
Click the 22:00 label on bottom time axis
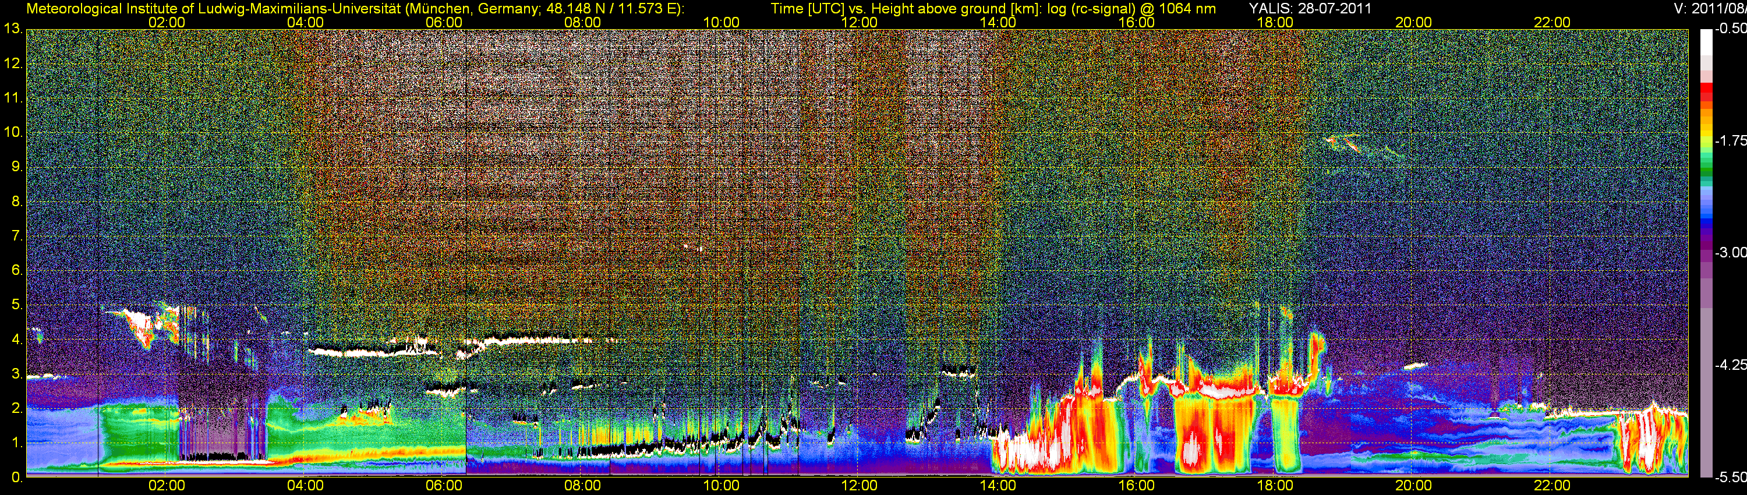coord(1552,486)
